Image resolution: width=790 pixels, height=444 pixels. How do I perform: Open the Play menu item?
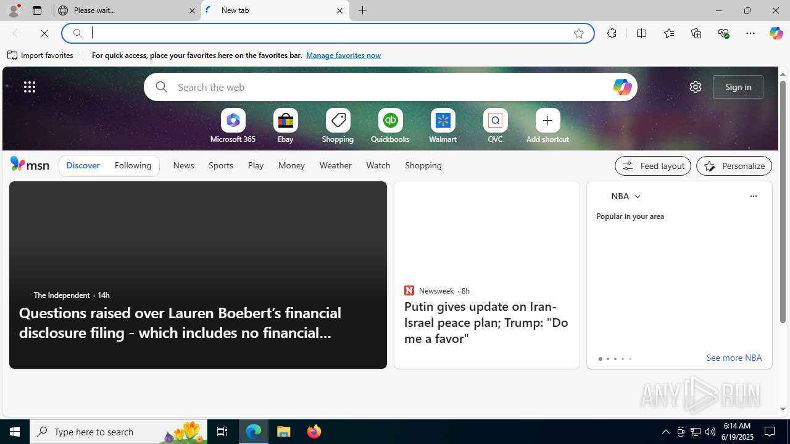[x=256, y=165]
